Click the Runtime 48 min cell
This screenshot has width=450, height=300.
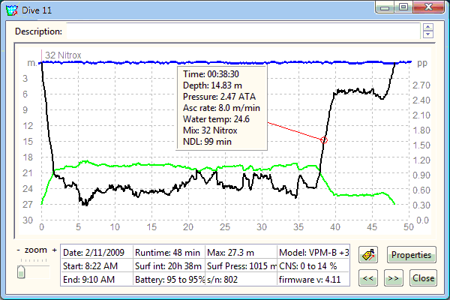point(167,252)
